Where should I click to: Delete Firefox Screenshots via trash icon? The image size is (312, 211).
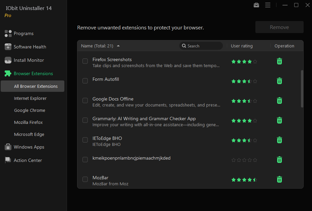click(x=279, y=61)
